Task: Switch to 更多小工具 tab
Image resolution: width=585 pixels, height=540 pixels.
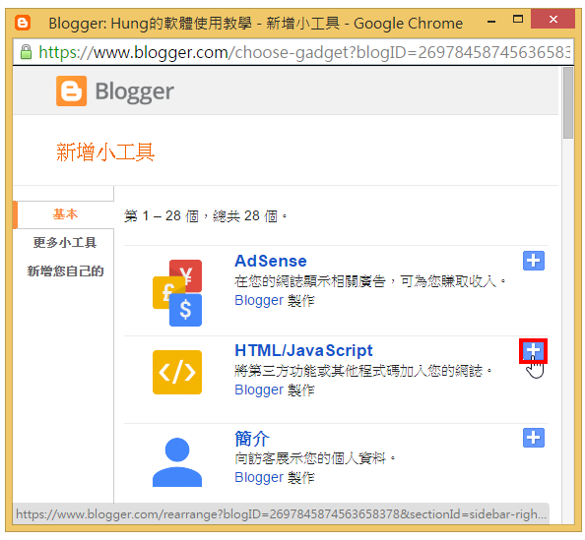Action: [x=65, y=243]
